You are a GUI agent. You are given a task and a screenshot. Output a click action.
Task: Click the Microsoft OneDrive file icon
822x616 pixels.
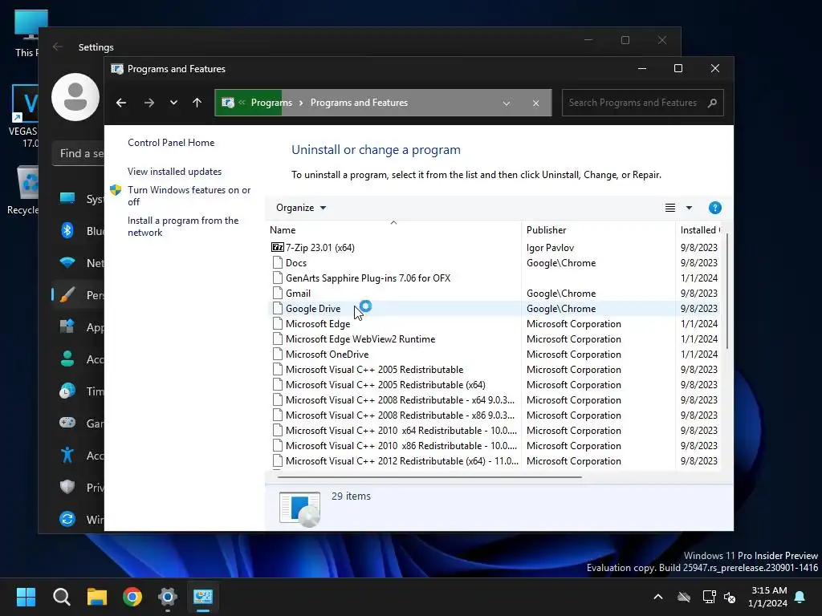point(277,354)
